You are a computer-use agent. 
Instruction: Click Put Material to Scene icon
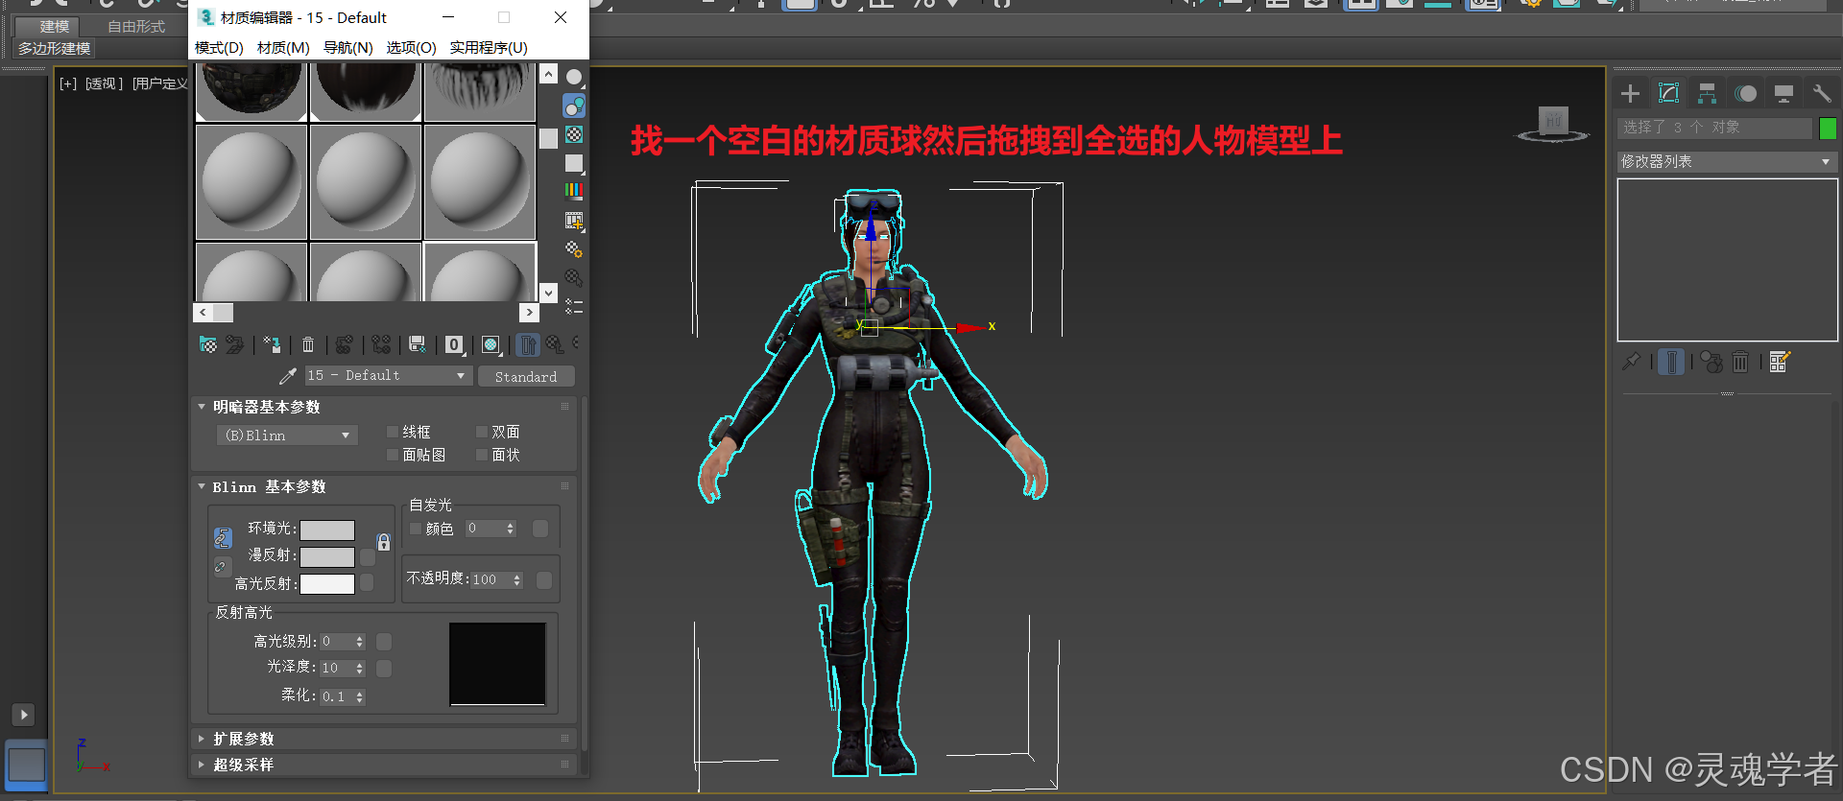pos(235,344)
